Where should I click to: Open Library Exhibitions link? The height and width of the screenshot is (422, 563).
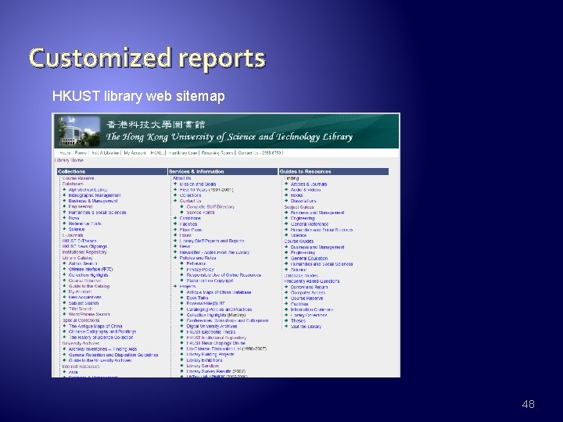coord(204,360)
